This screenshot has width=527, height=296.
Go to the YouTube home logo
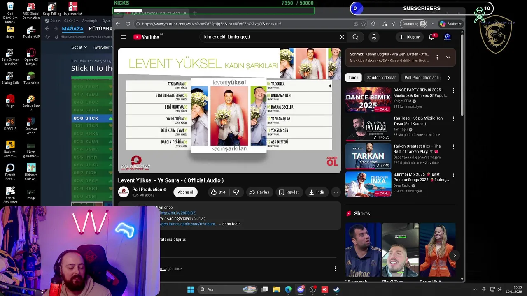coord(146,37)
